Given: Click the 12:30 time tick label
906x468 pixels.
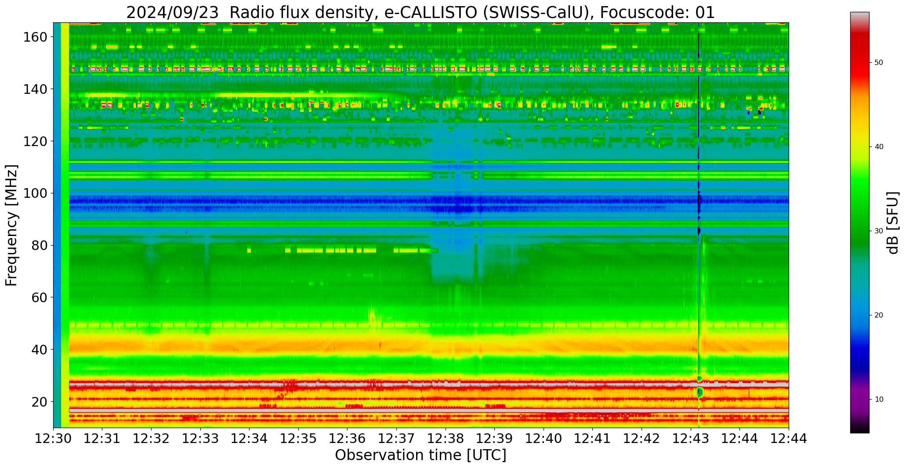Looking at the screenshot, I should click(x=54, y=439).
